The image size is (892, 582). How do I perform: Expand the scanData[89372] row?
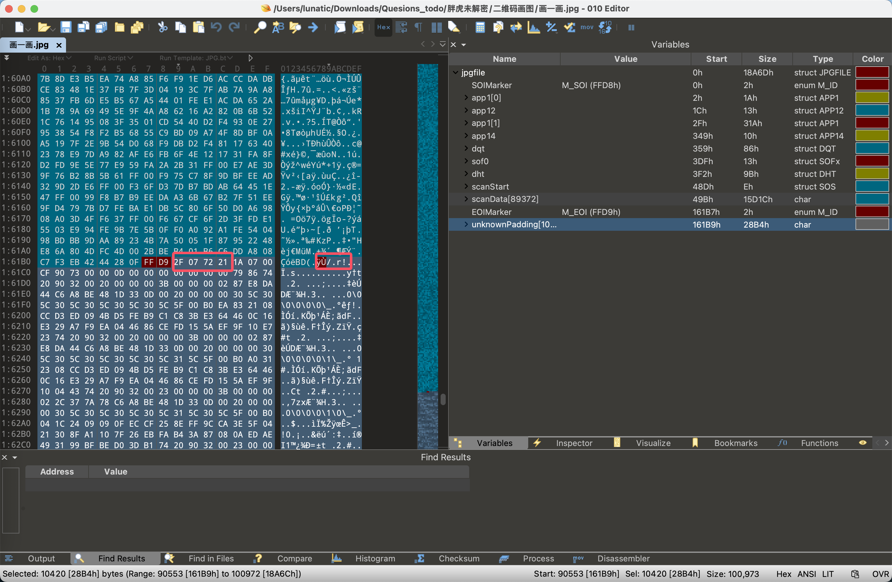(466, 199)
